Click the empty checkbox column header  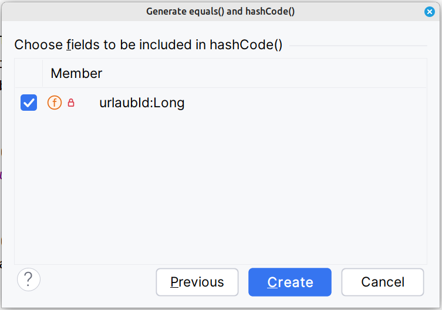pos(29,73)
